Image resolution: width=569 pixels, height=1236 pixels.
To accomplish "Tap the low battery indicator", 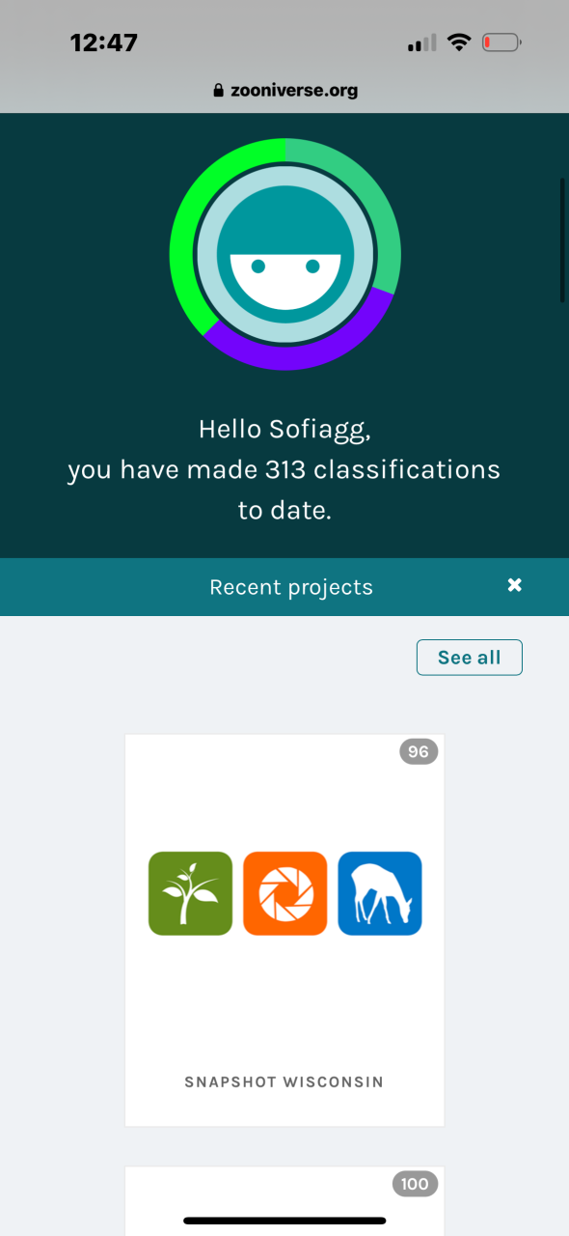I will point(501,42).
